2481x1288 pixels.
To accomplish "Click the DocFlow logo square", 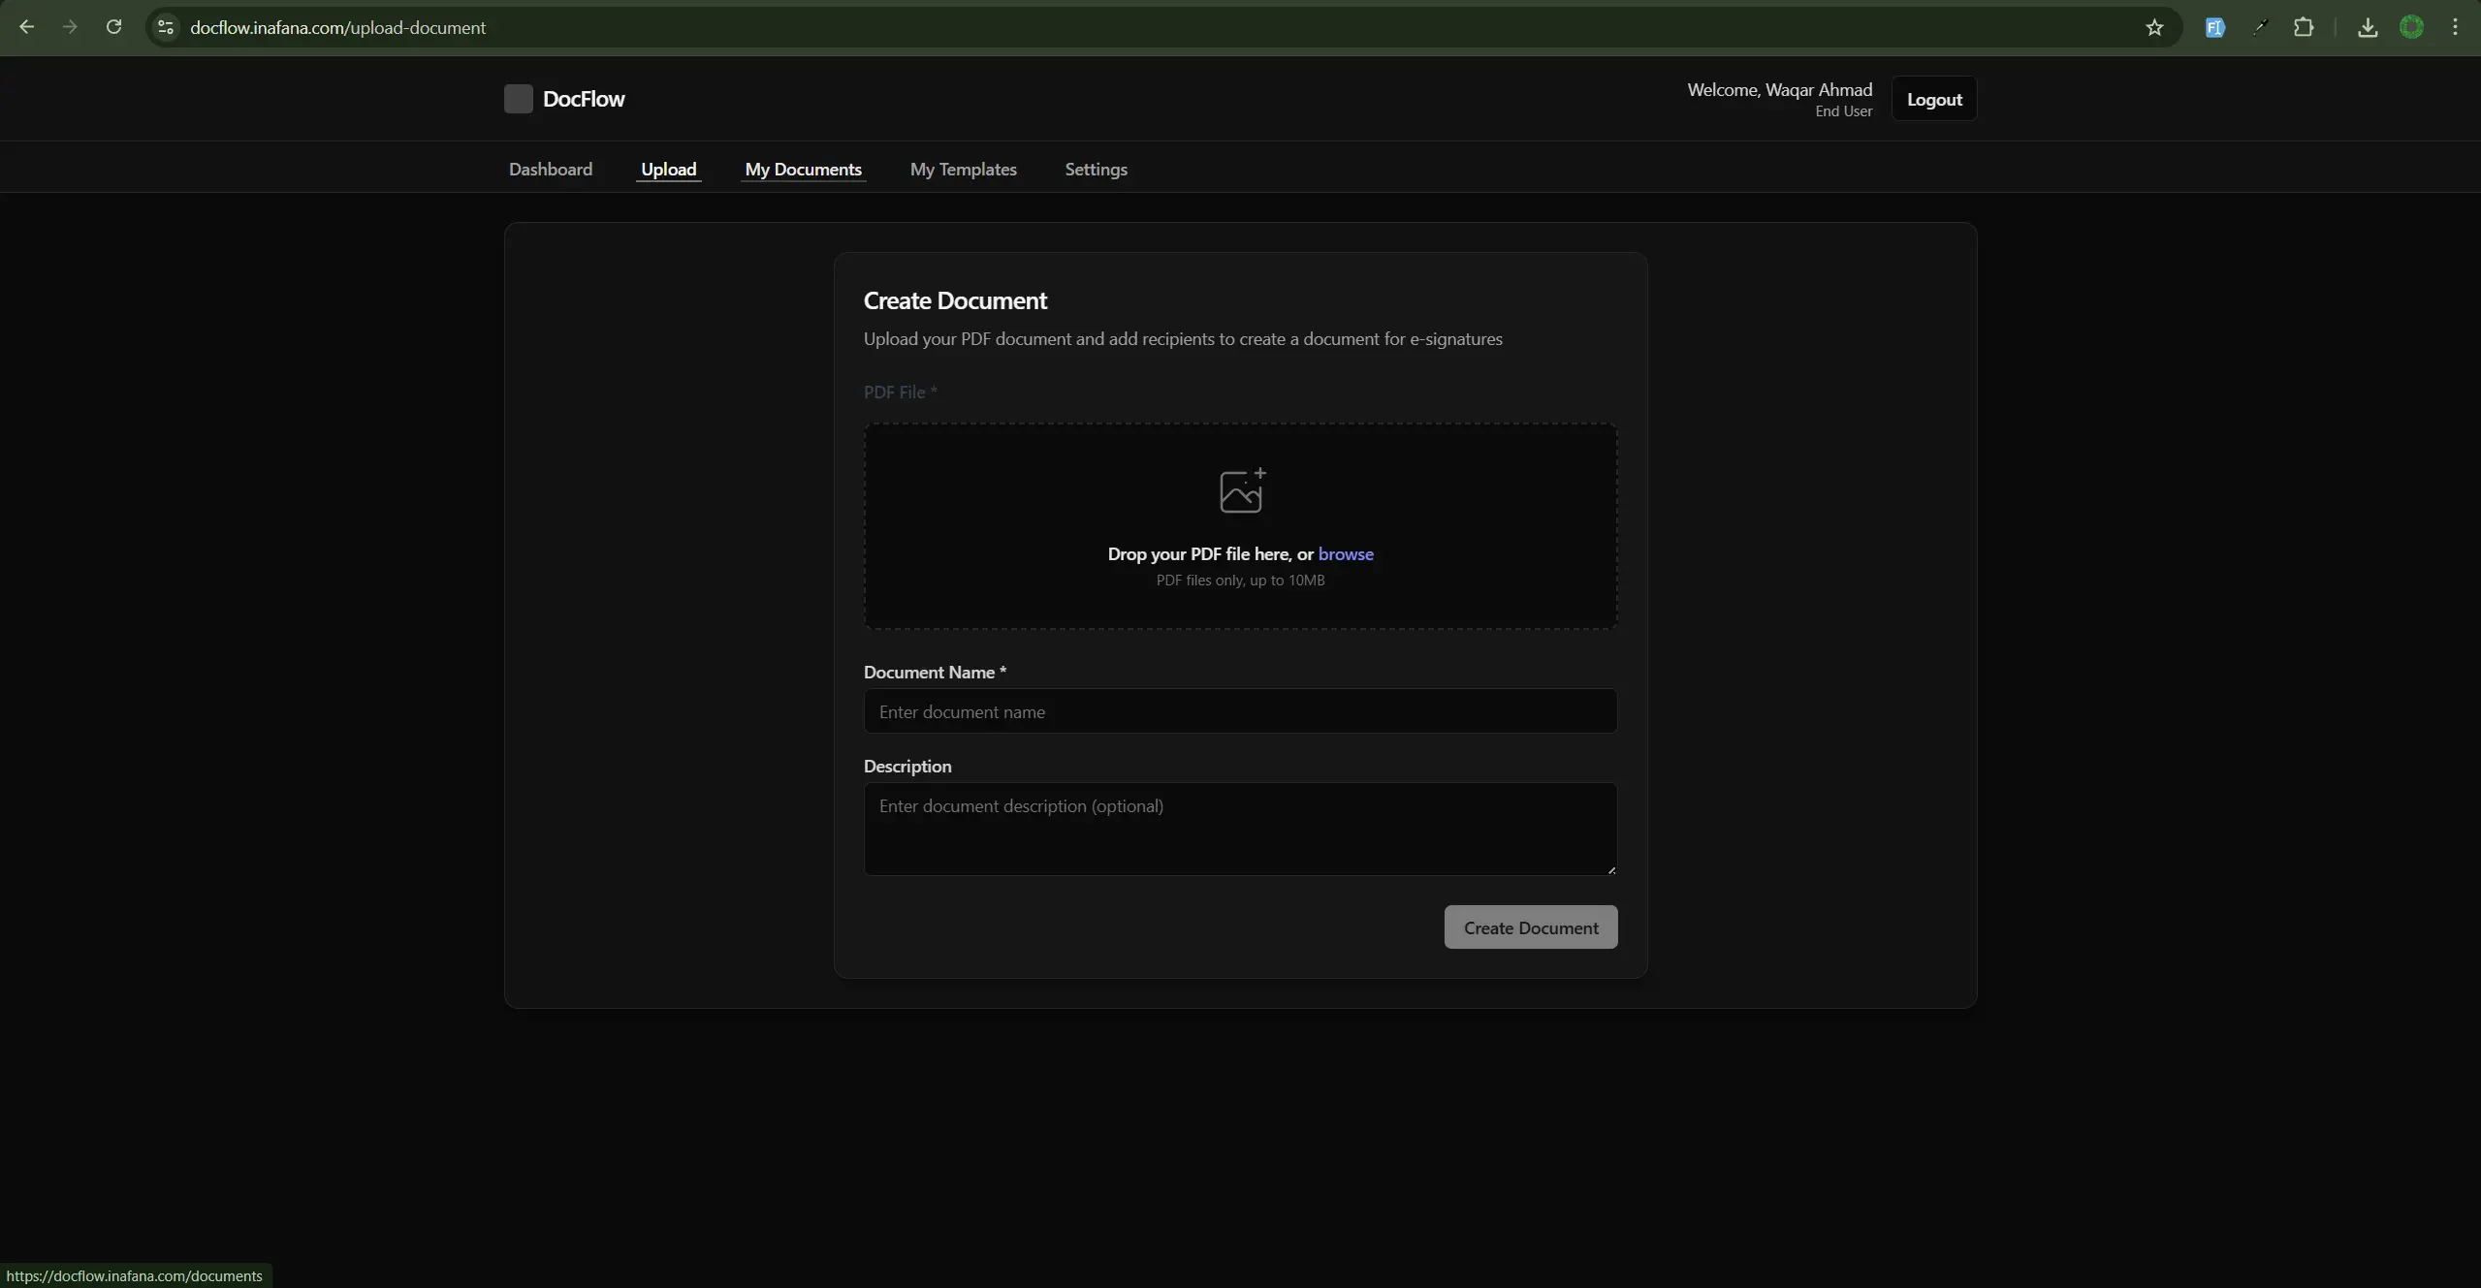I will 518,99.
